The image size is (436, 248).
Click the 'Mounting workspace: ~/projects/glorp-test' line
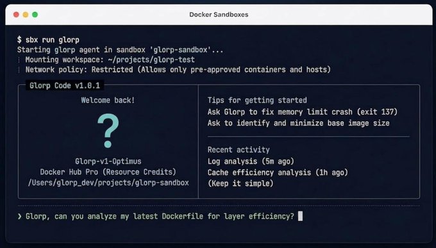110,60
